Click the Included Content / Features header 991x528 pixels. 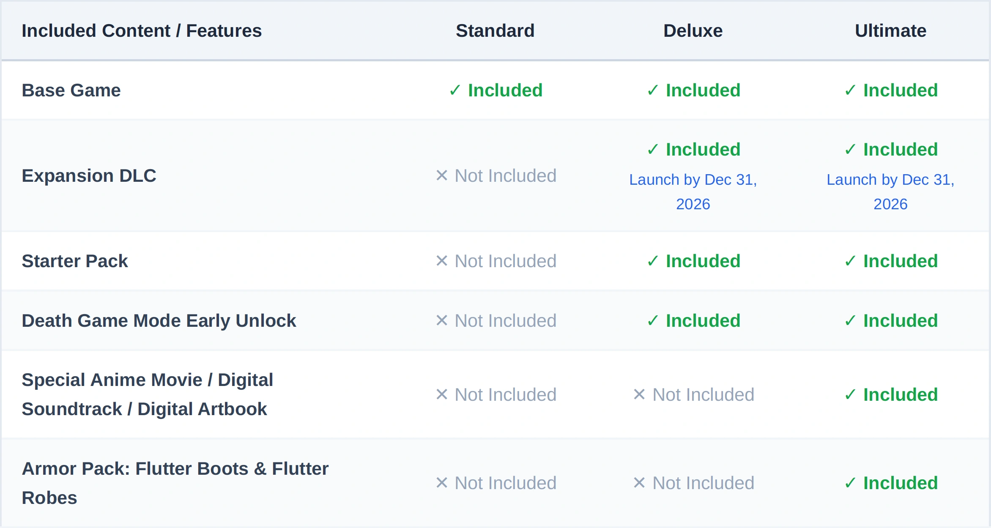point(142,31)
